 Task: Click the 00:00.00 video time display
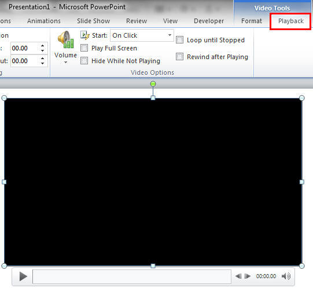[x=266, y=276]
